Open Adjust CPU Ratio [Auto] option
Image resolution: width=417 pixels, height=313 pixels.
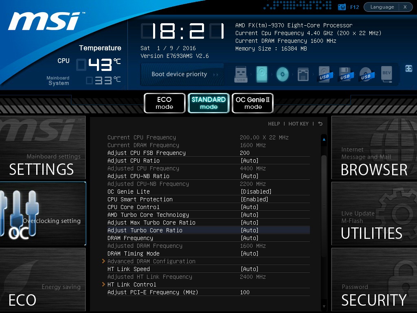tap(250, 161)
